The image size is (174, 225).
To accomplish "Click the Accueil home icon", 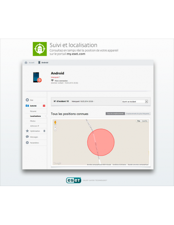I will [x=26, y=62].
